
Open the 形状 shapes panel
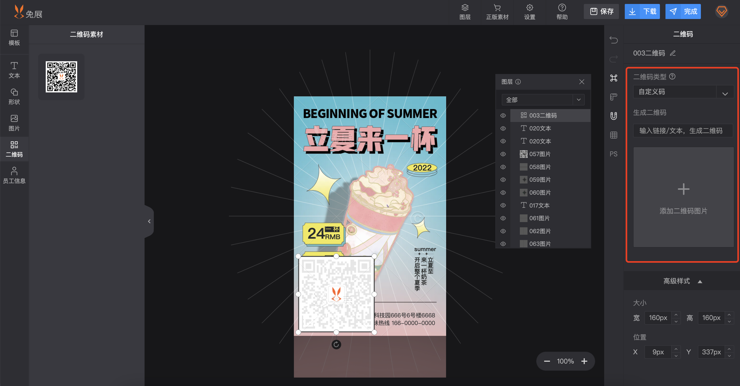coord(14,97)
